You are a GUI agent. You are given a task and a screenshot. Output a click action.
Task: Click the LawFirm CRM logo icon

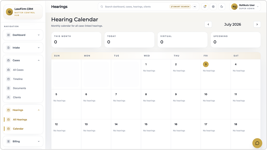tap(9, 12)
